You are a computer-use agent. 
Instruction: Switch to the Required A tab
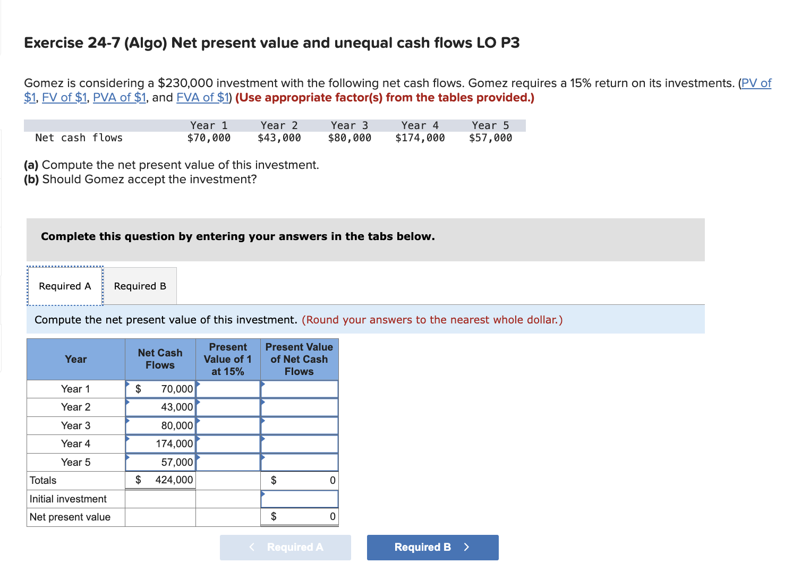click(64, 286)
